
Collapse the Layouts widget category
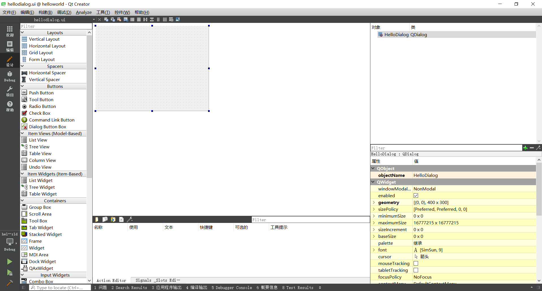click(22, 32)
